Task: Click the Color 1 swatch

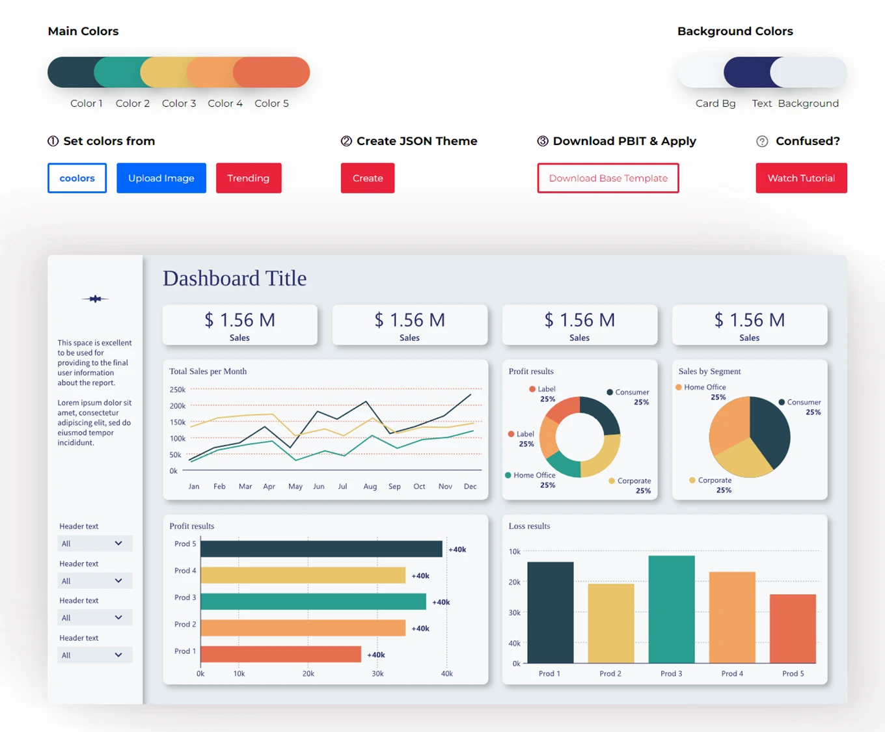Action: click(x=72, y=72)
